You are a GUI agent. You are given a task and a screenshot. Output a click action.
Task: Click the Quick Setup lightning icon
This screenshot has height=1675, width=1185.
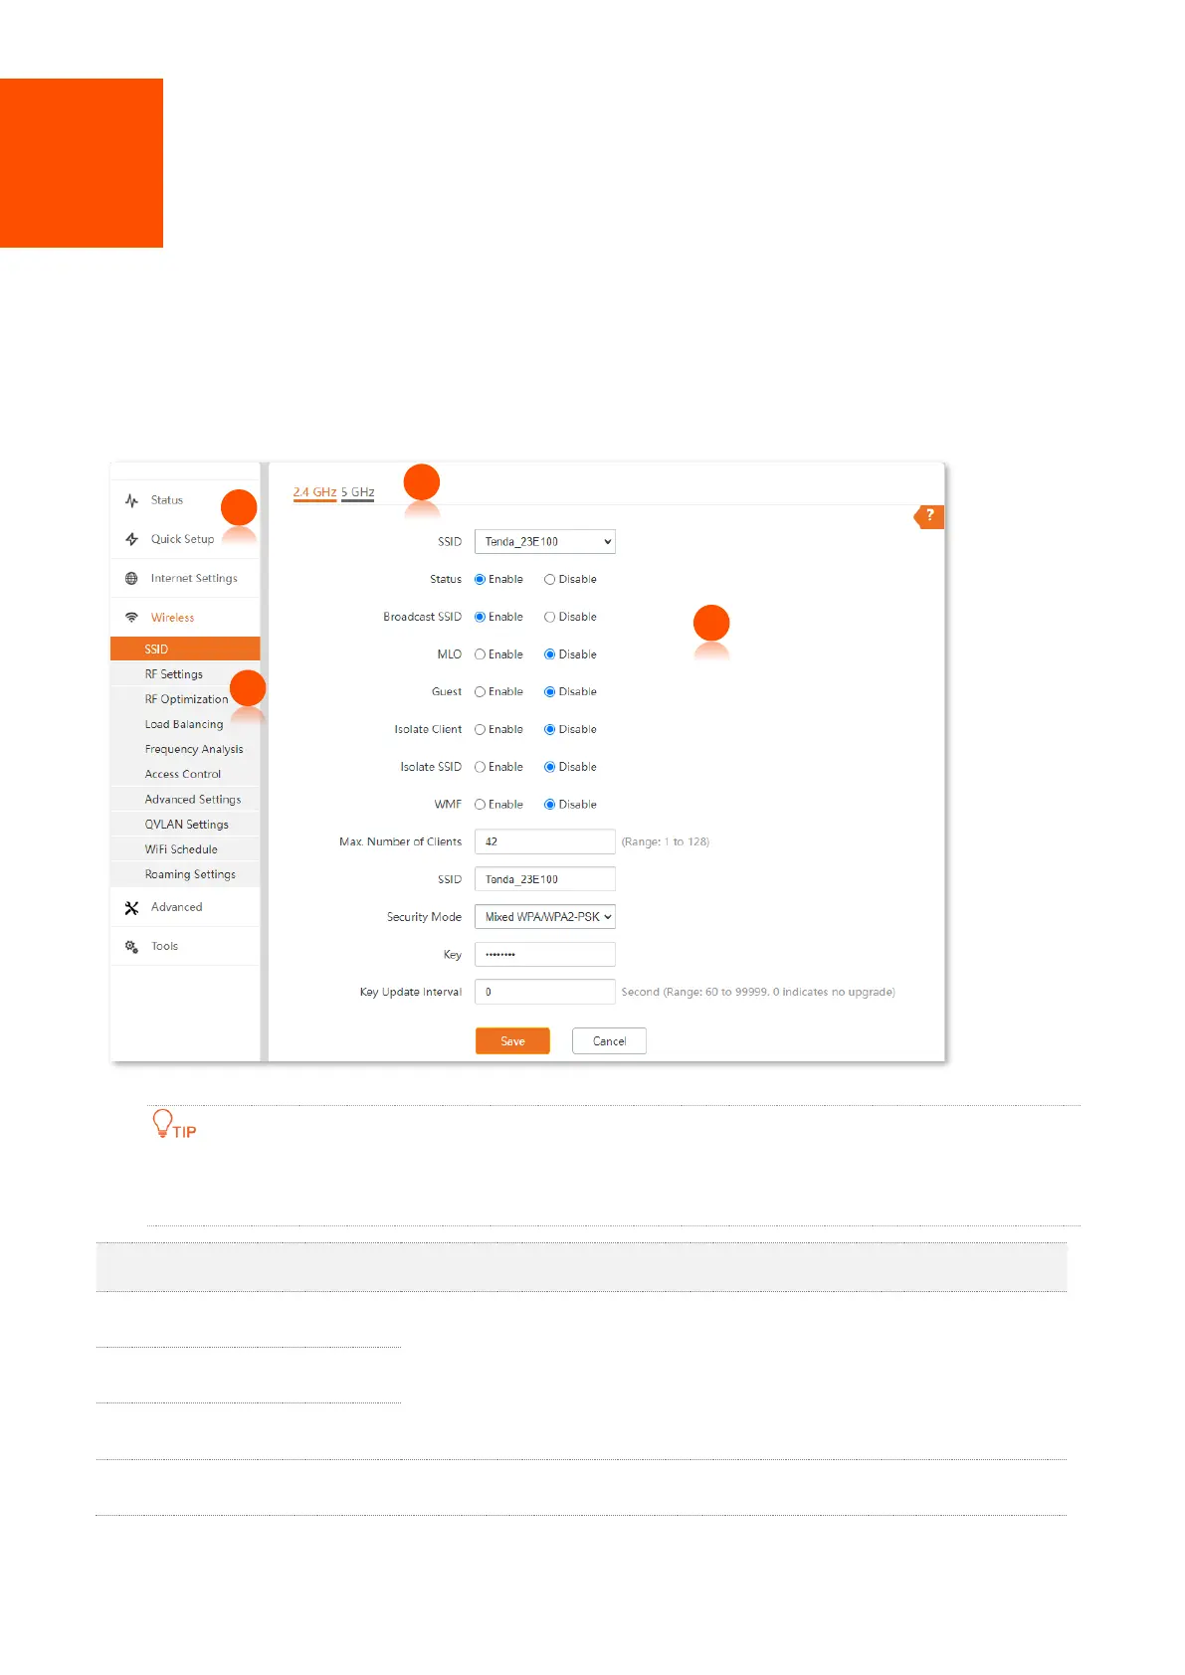point(131,539)
